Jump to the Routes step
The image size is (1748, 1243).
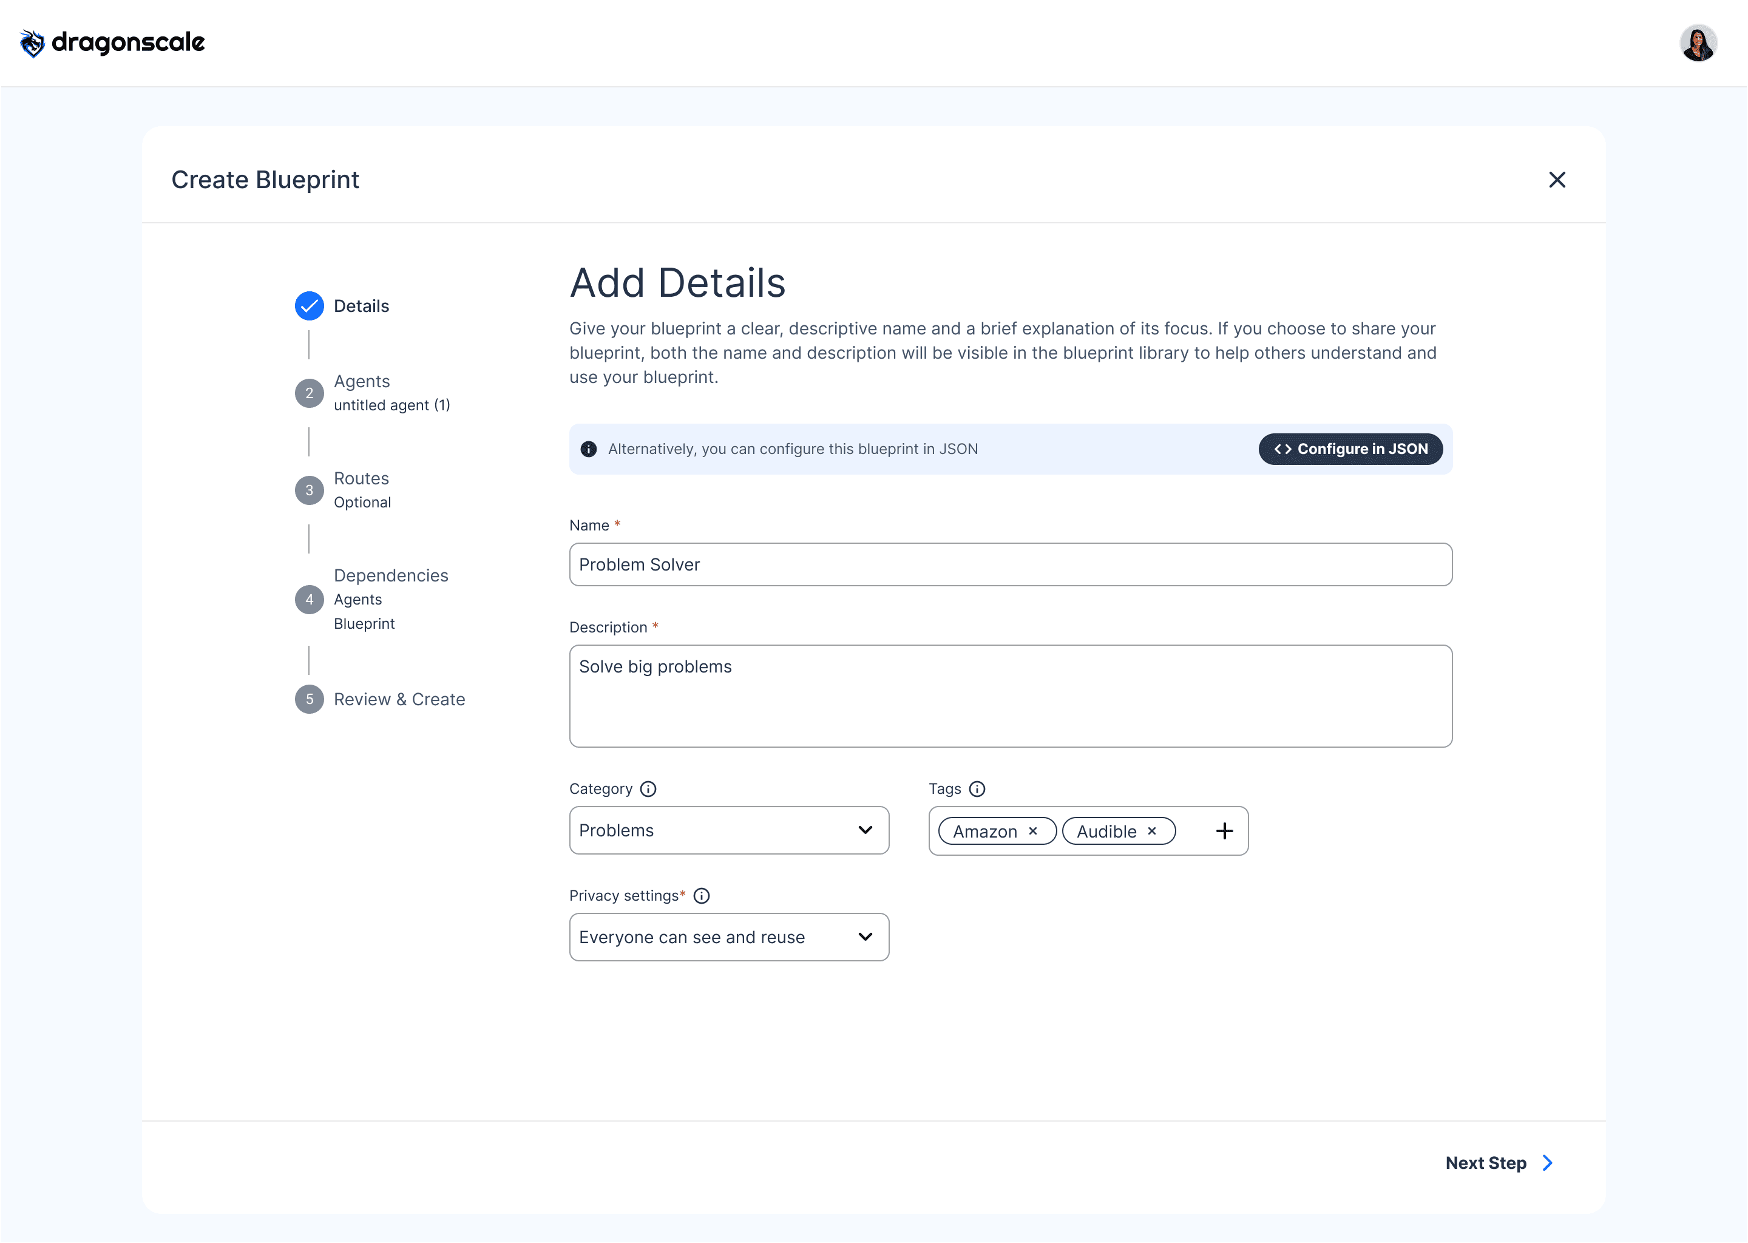[361, 479]
